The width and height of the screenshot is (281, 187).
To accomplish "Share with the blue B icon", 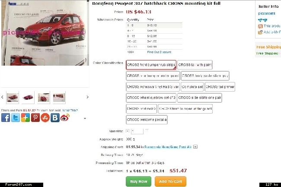I will 55,118.
